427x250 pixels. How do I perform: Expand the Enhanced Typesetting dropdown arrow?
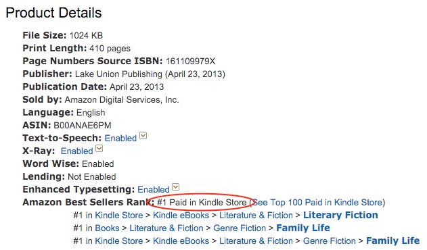[x=176, y=187]
